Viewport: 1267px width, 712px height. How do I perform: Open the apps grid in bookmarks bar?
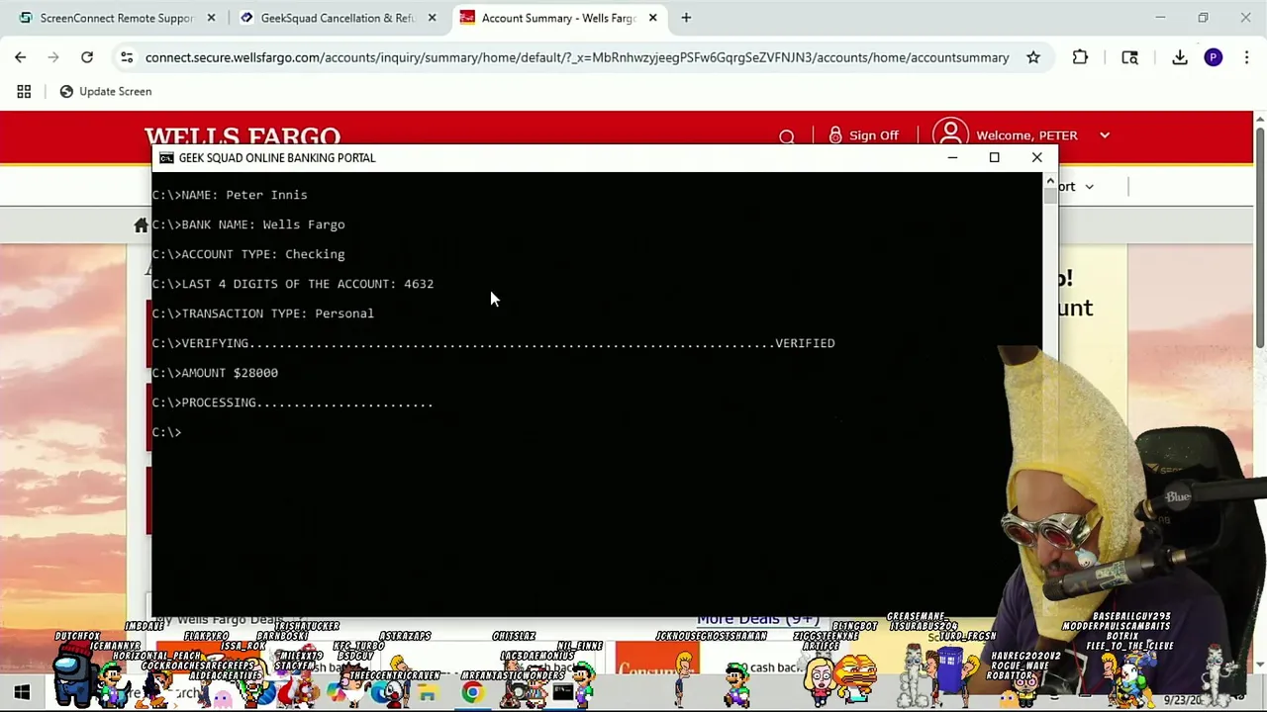(x=24, y=91)
